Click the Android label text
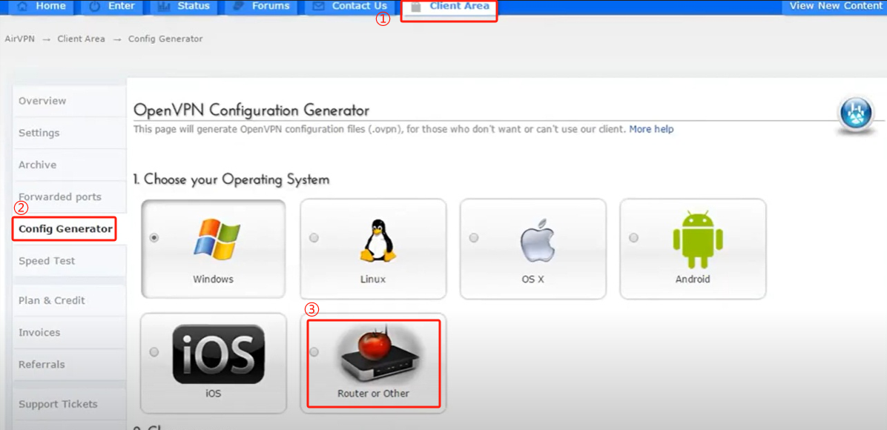The image size is (887, 430). pyautogui.click(x=693, y=279)
